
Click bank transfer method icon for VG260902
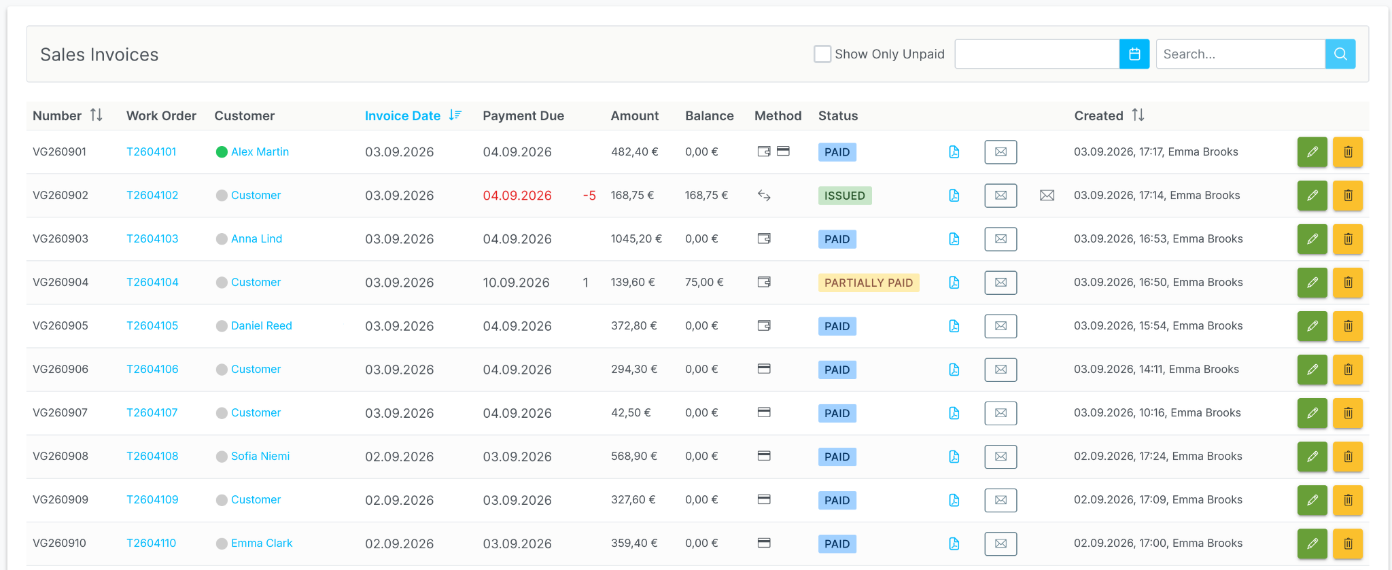[764, 196]
